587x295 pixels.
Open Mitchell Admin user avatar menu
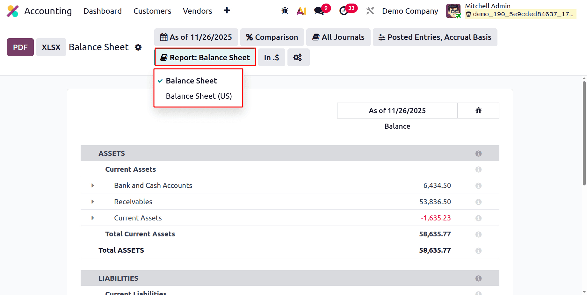click(x=453, y=11)
